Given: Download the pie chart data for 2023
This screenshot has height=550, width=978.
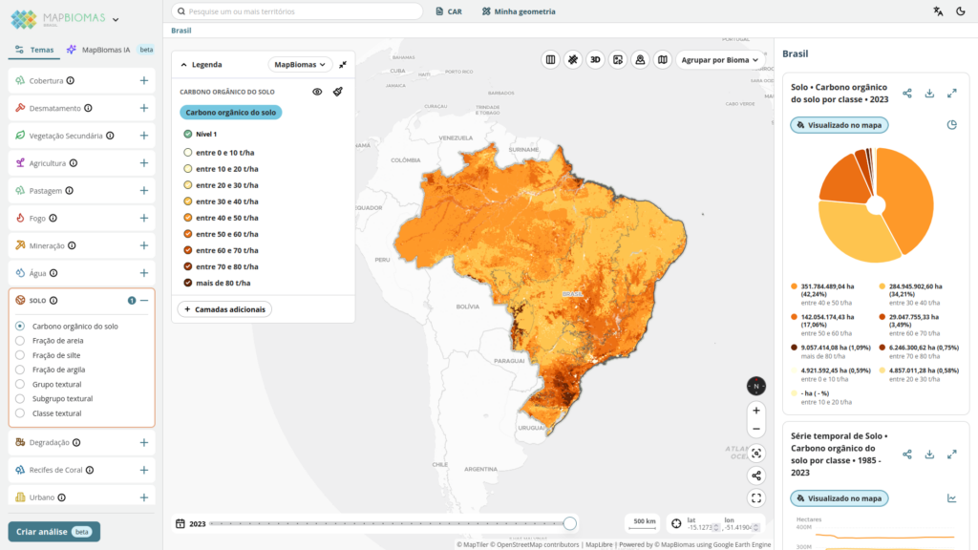Looking at the screenshot, I should 929,94.
